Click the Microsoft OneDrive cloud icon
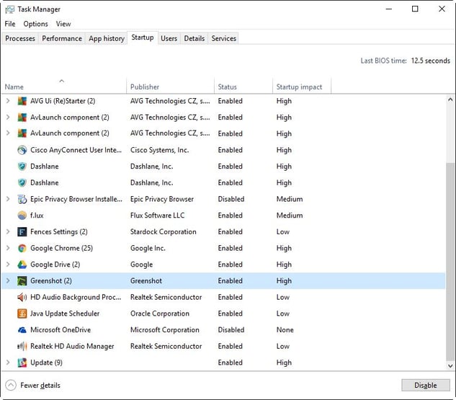Image resolution: width=456 pixels, height=400 pixels. pyautogui.click(x=22, y=330)
